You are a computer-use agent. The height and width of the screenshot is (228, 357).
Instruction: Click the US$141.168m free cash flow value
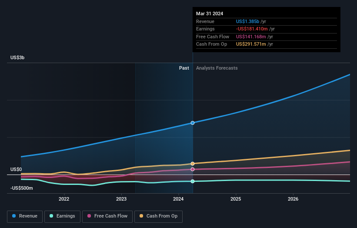[251, 37]
